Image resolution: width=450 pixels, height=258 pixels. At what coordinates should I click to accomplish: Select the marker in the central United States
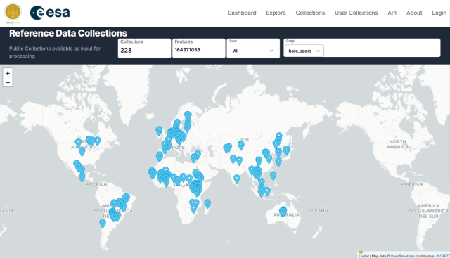82,151
